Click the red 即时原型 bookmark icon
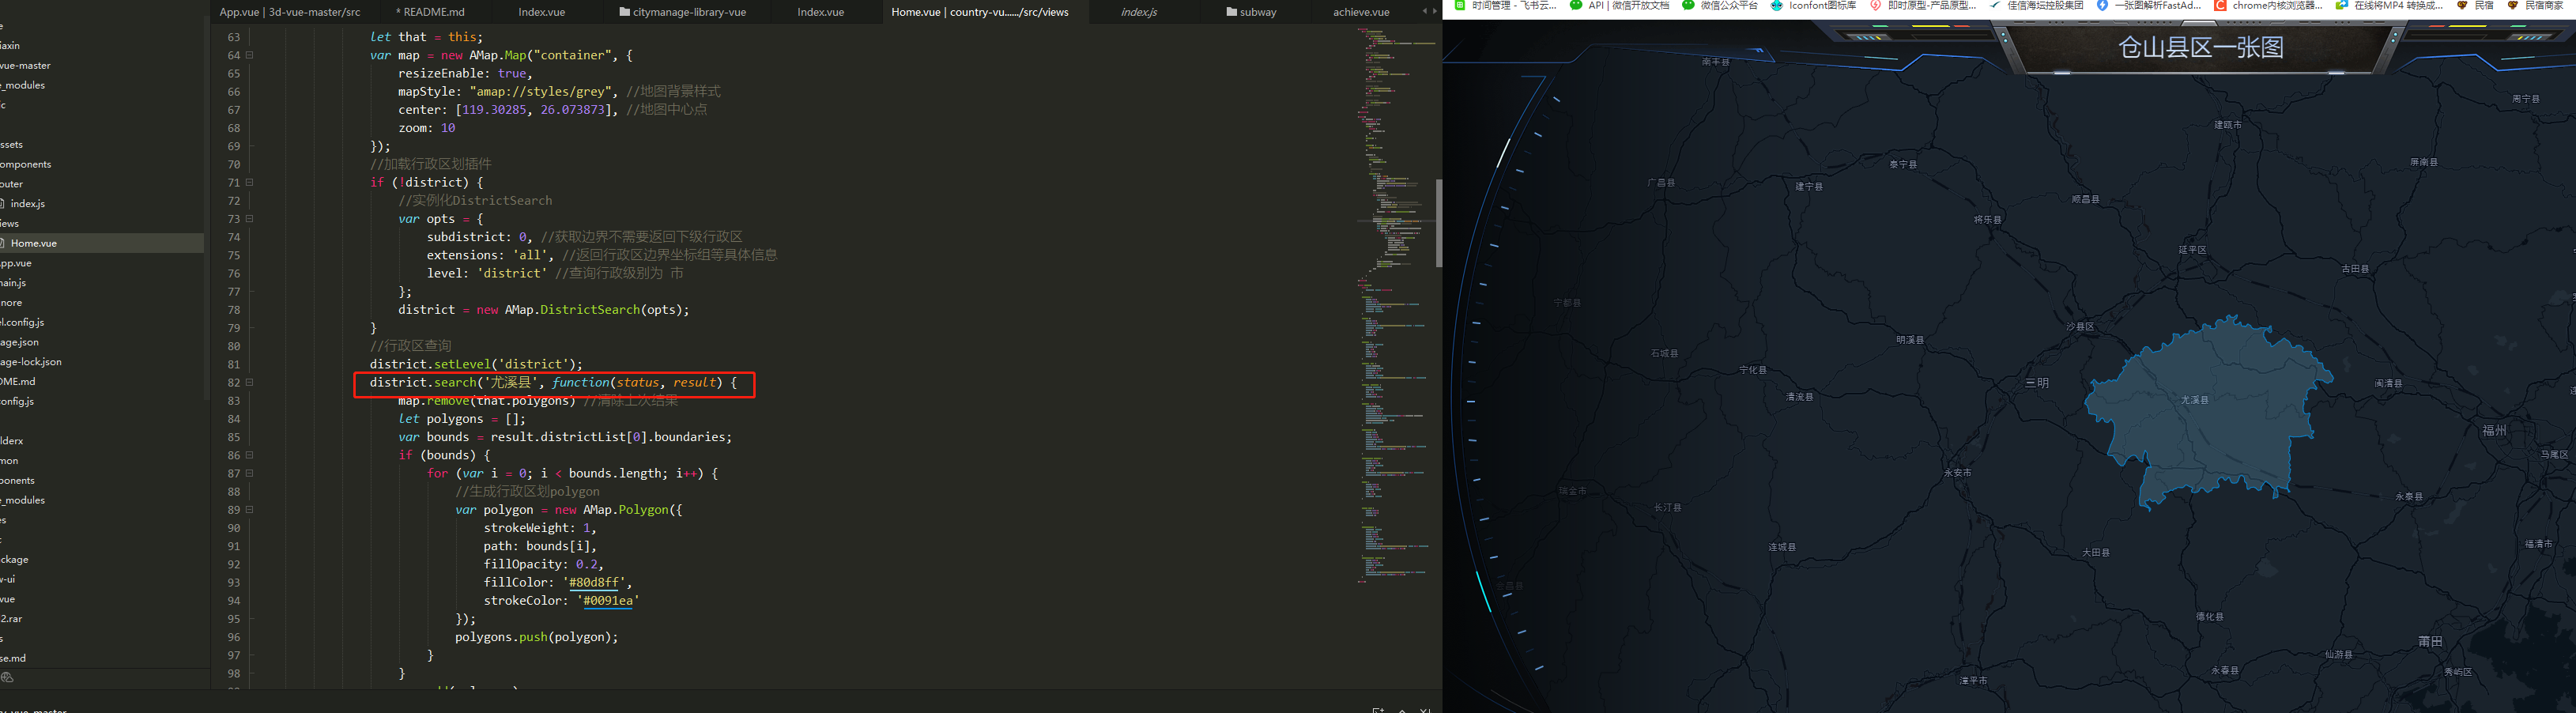The width and height of the screenshot is (2576, 713). [1876, 5]
